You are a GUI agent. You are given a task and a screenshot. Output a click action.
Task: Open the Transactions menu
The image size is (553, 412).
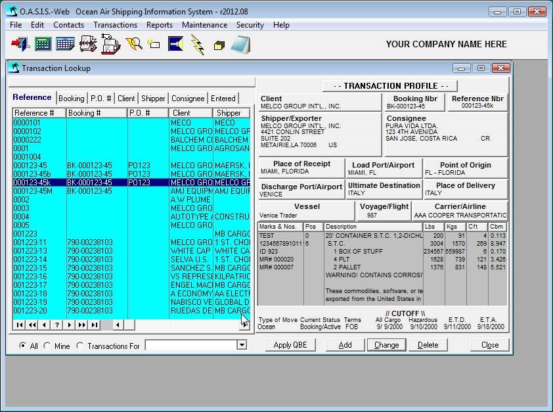point(115,25)
